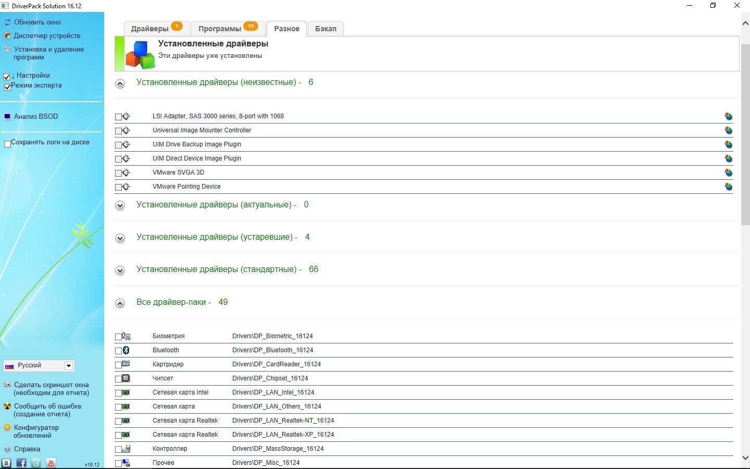
Task: Switch to the Программы tab
Action: [228, 28]
